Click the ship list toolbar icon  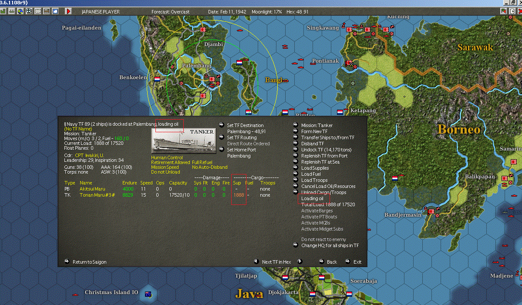click(x=12, y=11)
